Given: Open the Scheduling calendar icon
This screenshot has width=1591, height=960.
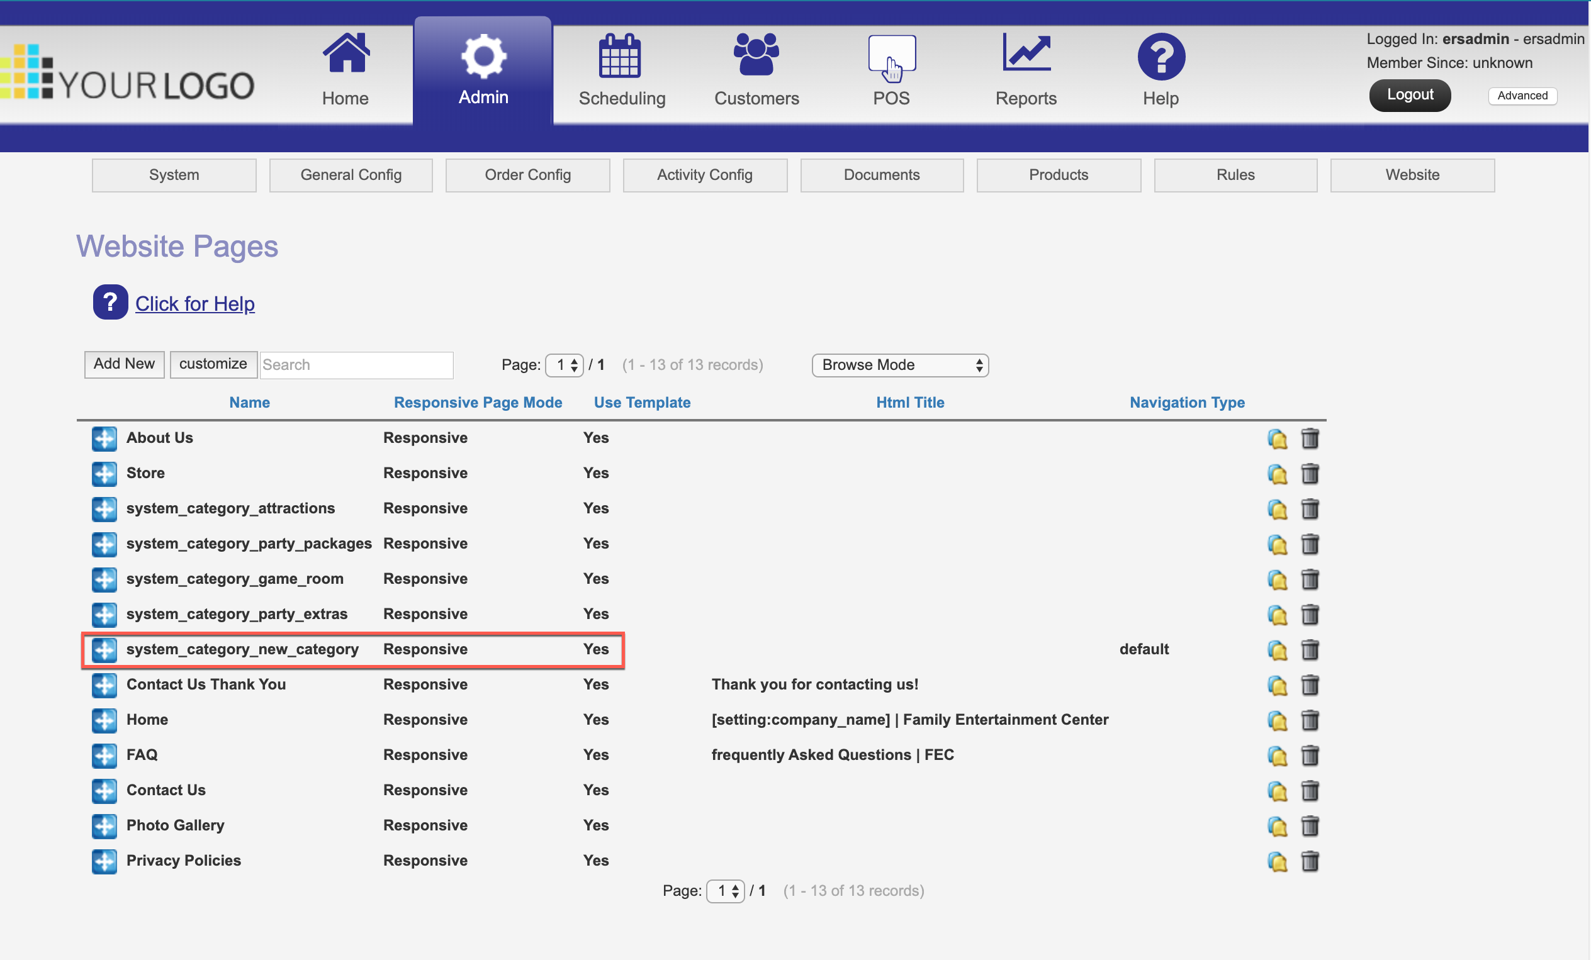Looking at the screenshot, I should 620,55.
